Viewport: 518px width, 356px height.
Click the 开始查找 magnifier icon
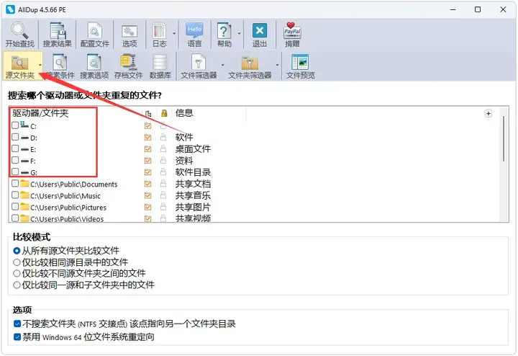20,31
